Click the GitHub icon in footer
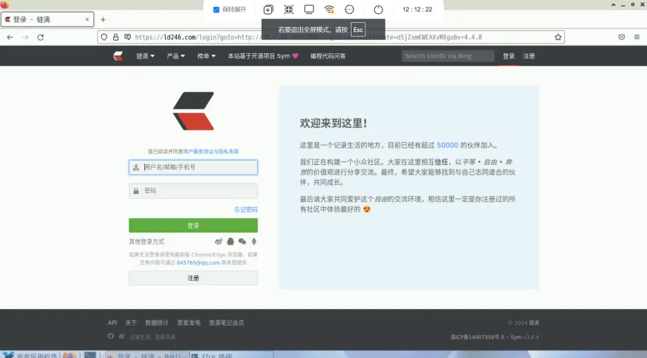This screenshot has height=358, width=647. pyautogui.click(x=110, y=337)
